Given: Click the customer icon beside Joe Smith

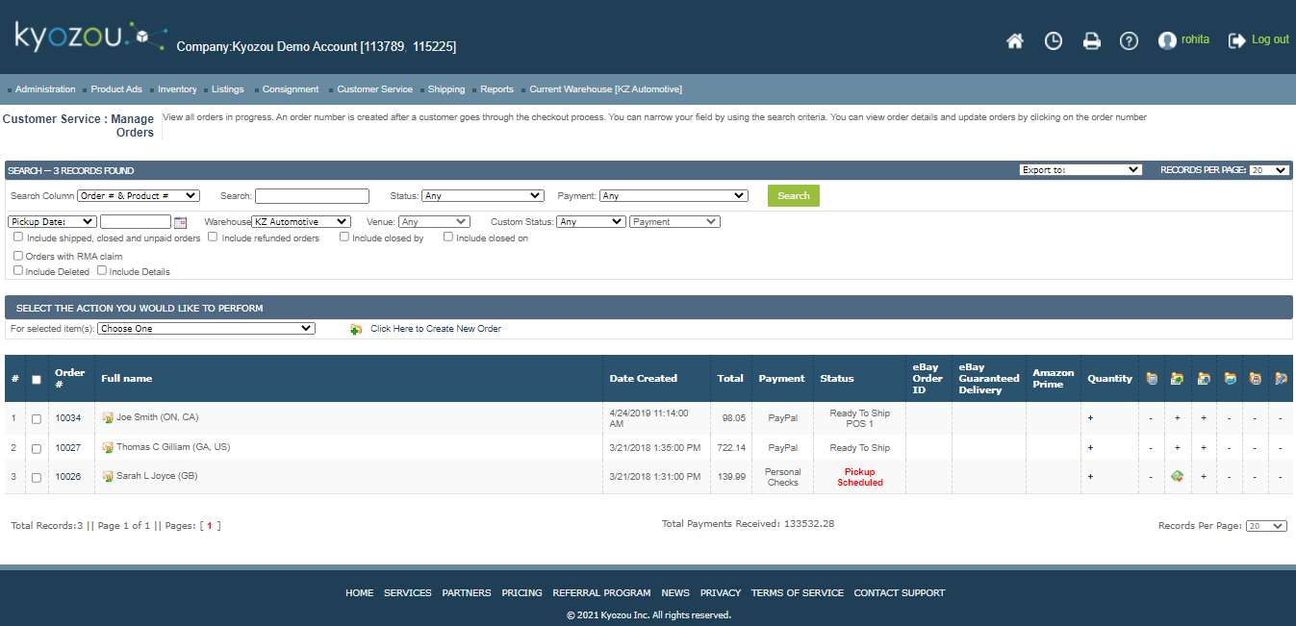Looking at the screenshot, I should click(x=108, y=418).
